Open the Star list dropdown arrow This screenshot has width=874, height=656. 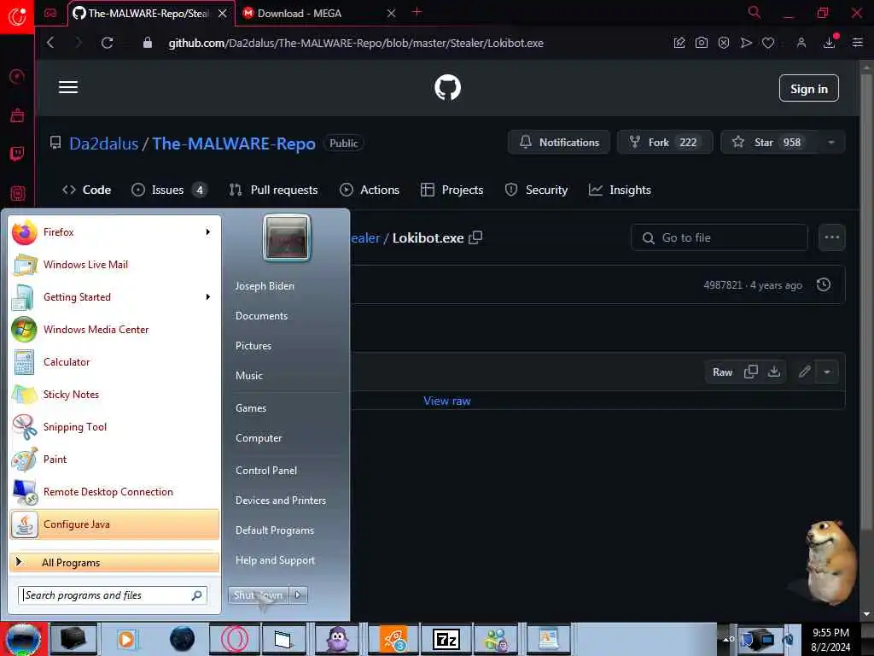pos(831,143)
